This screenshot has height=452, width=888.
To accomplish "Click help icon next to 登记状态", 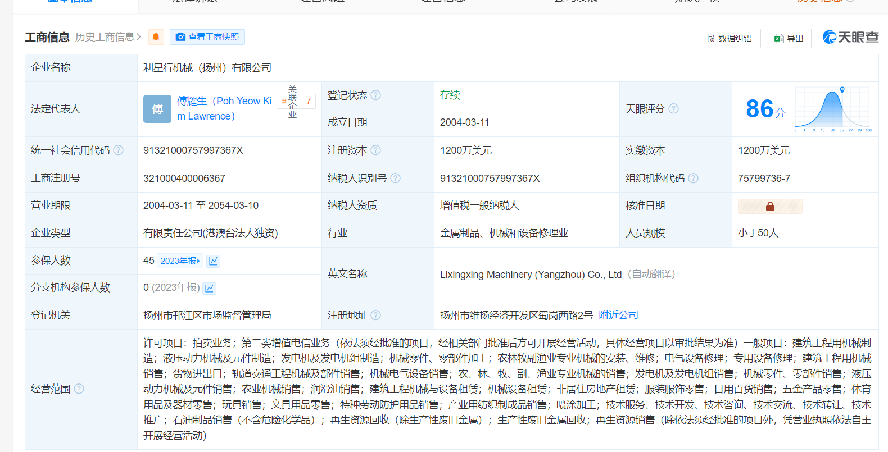I will pos(376,95).
